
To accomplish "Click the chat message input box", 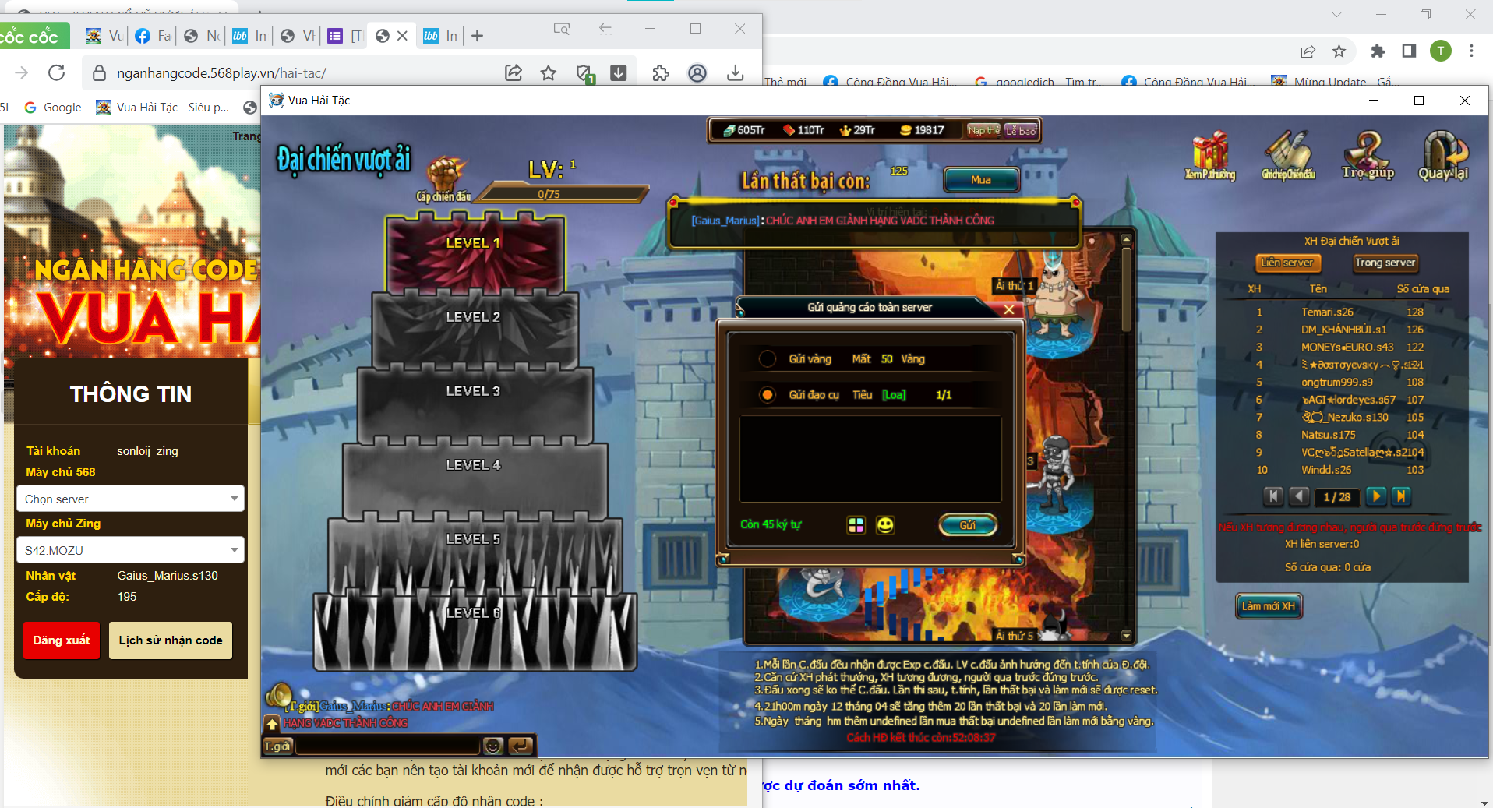I will click(388, 746).
